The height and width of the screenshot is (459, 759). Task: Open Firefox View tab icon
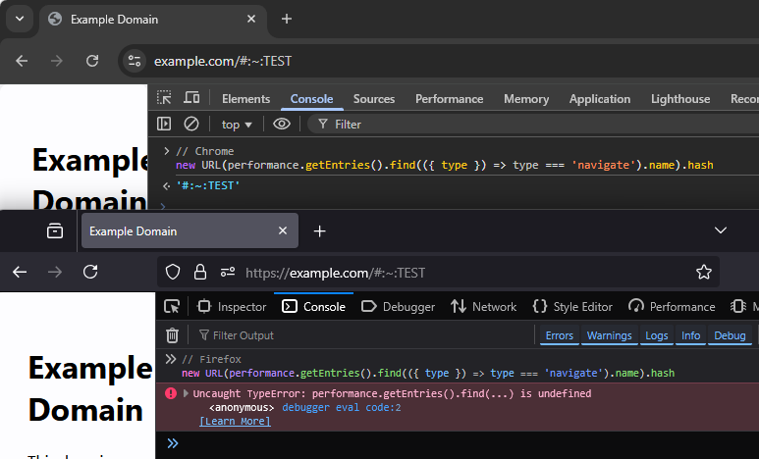55,230
